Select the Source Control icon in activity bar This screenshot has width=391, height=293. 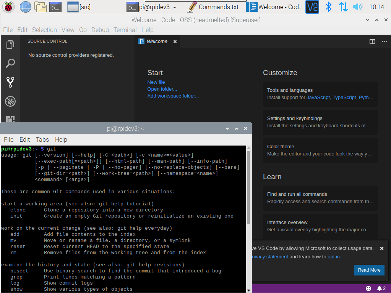(10, 82)
